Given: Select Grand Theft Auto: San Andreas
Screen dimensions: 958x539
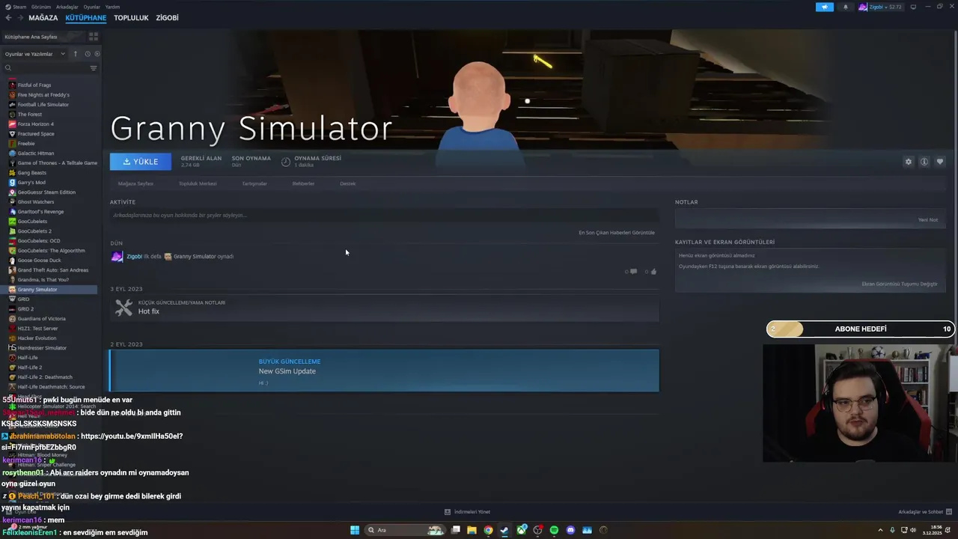Looking at the screenshot, I should click(53, 270).
